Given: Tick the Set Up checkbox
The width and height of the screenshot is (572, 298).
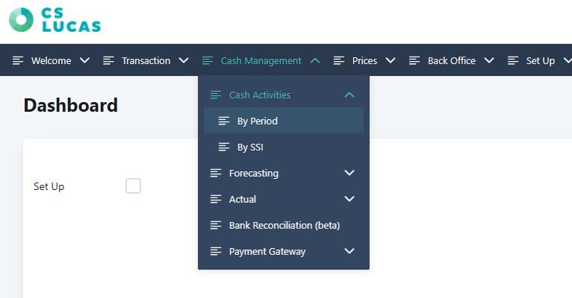Looking at the screenshot, I should point(133,186).
